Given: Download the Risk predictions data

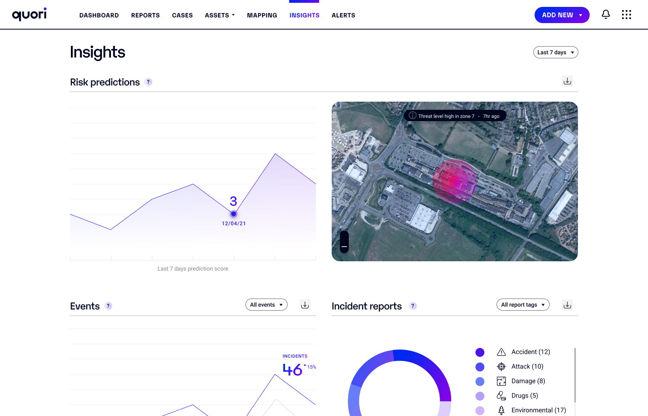Looking at the screenshot, I should (x=567, y=81).
